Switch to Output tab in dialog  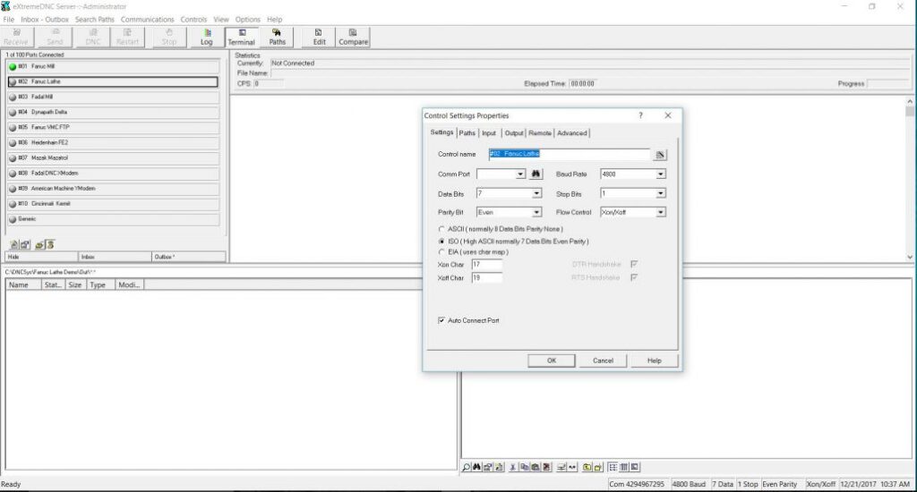[x=514, y=133]
